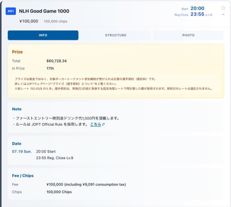Viewport: 231px width, 207px height.
Task: Select the ¥100,000 buy-in under the title
Action: click(29, 21)
